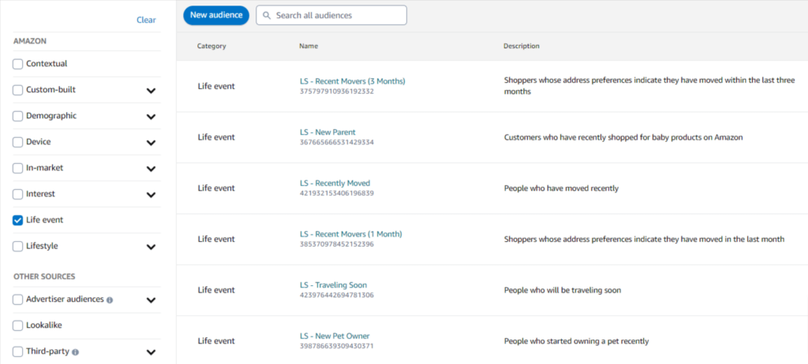This screenshot has height=364, width=808.
Task: Click description about moving in the last month
Action: [x=644, y=240]
